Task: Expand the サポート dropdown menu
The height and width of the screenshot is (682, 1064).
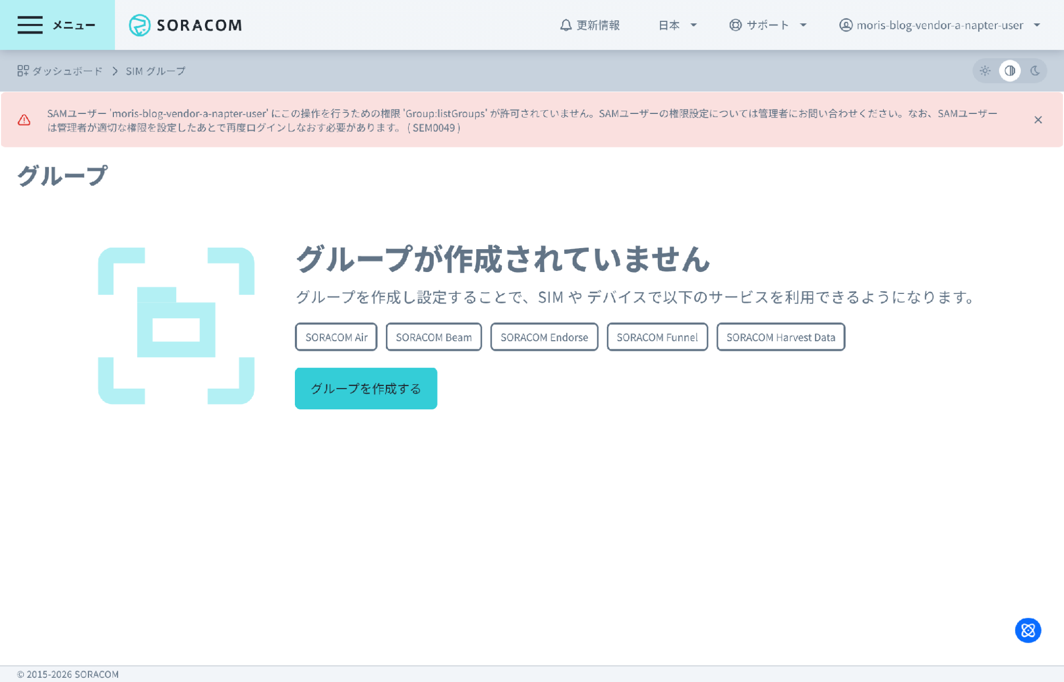Action: coord(768,25)
